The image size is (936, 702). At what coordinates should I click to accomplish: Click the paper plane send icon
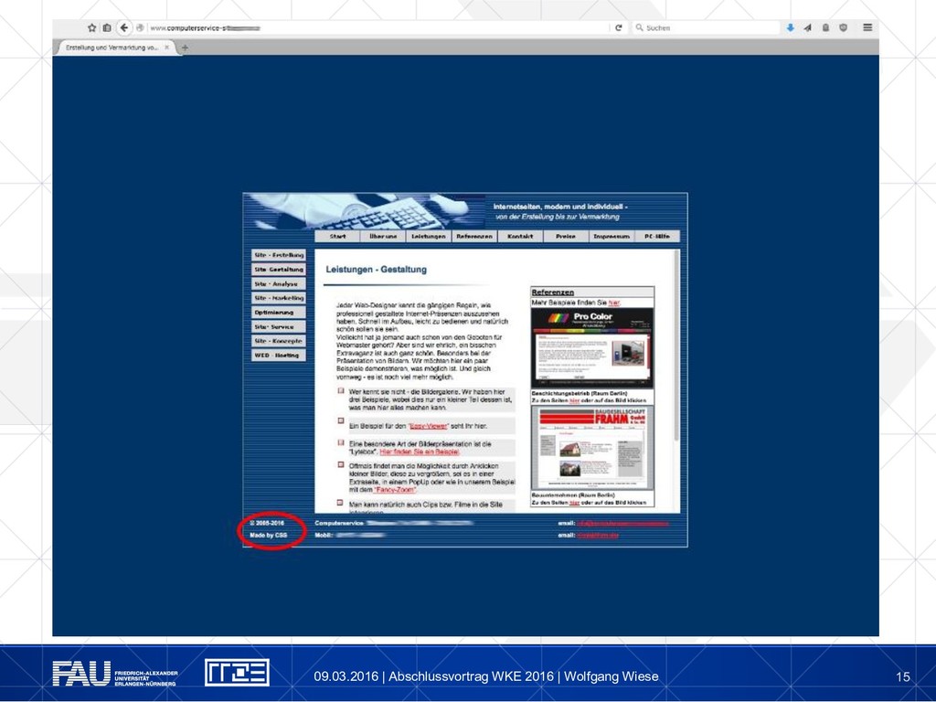(808, 27)
